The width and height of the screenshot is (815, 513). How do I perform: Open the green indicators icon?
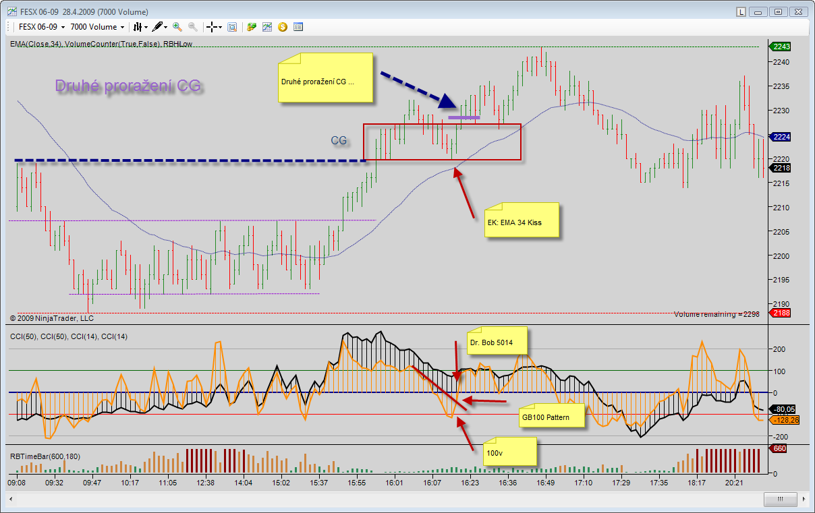252,27
